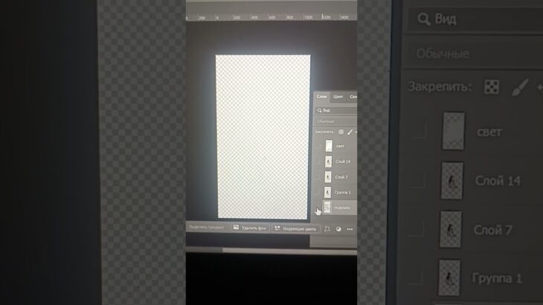
Task: Switch to the Слои tab
Action: [x=322, y=97]
